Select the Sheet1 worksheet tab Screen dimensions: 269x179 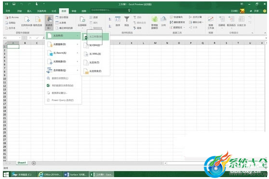[x=22, y=163]
